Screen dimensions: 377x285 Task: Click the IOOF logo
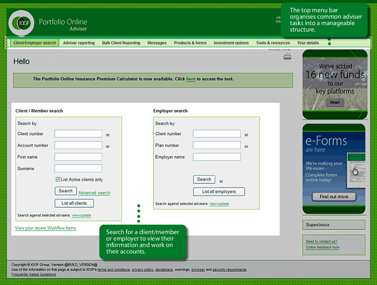(21, 23)
